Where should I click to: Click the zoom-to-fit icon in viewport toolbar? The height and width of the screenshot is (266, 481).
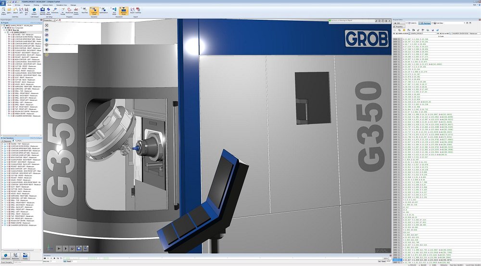click(47, 25)
